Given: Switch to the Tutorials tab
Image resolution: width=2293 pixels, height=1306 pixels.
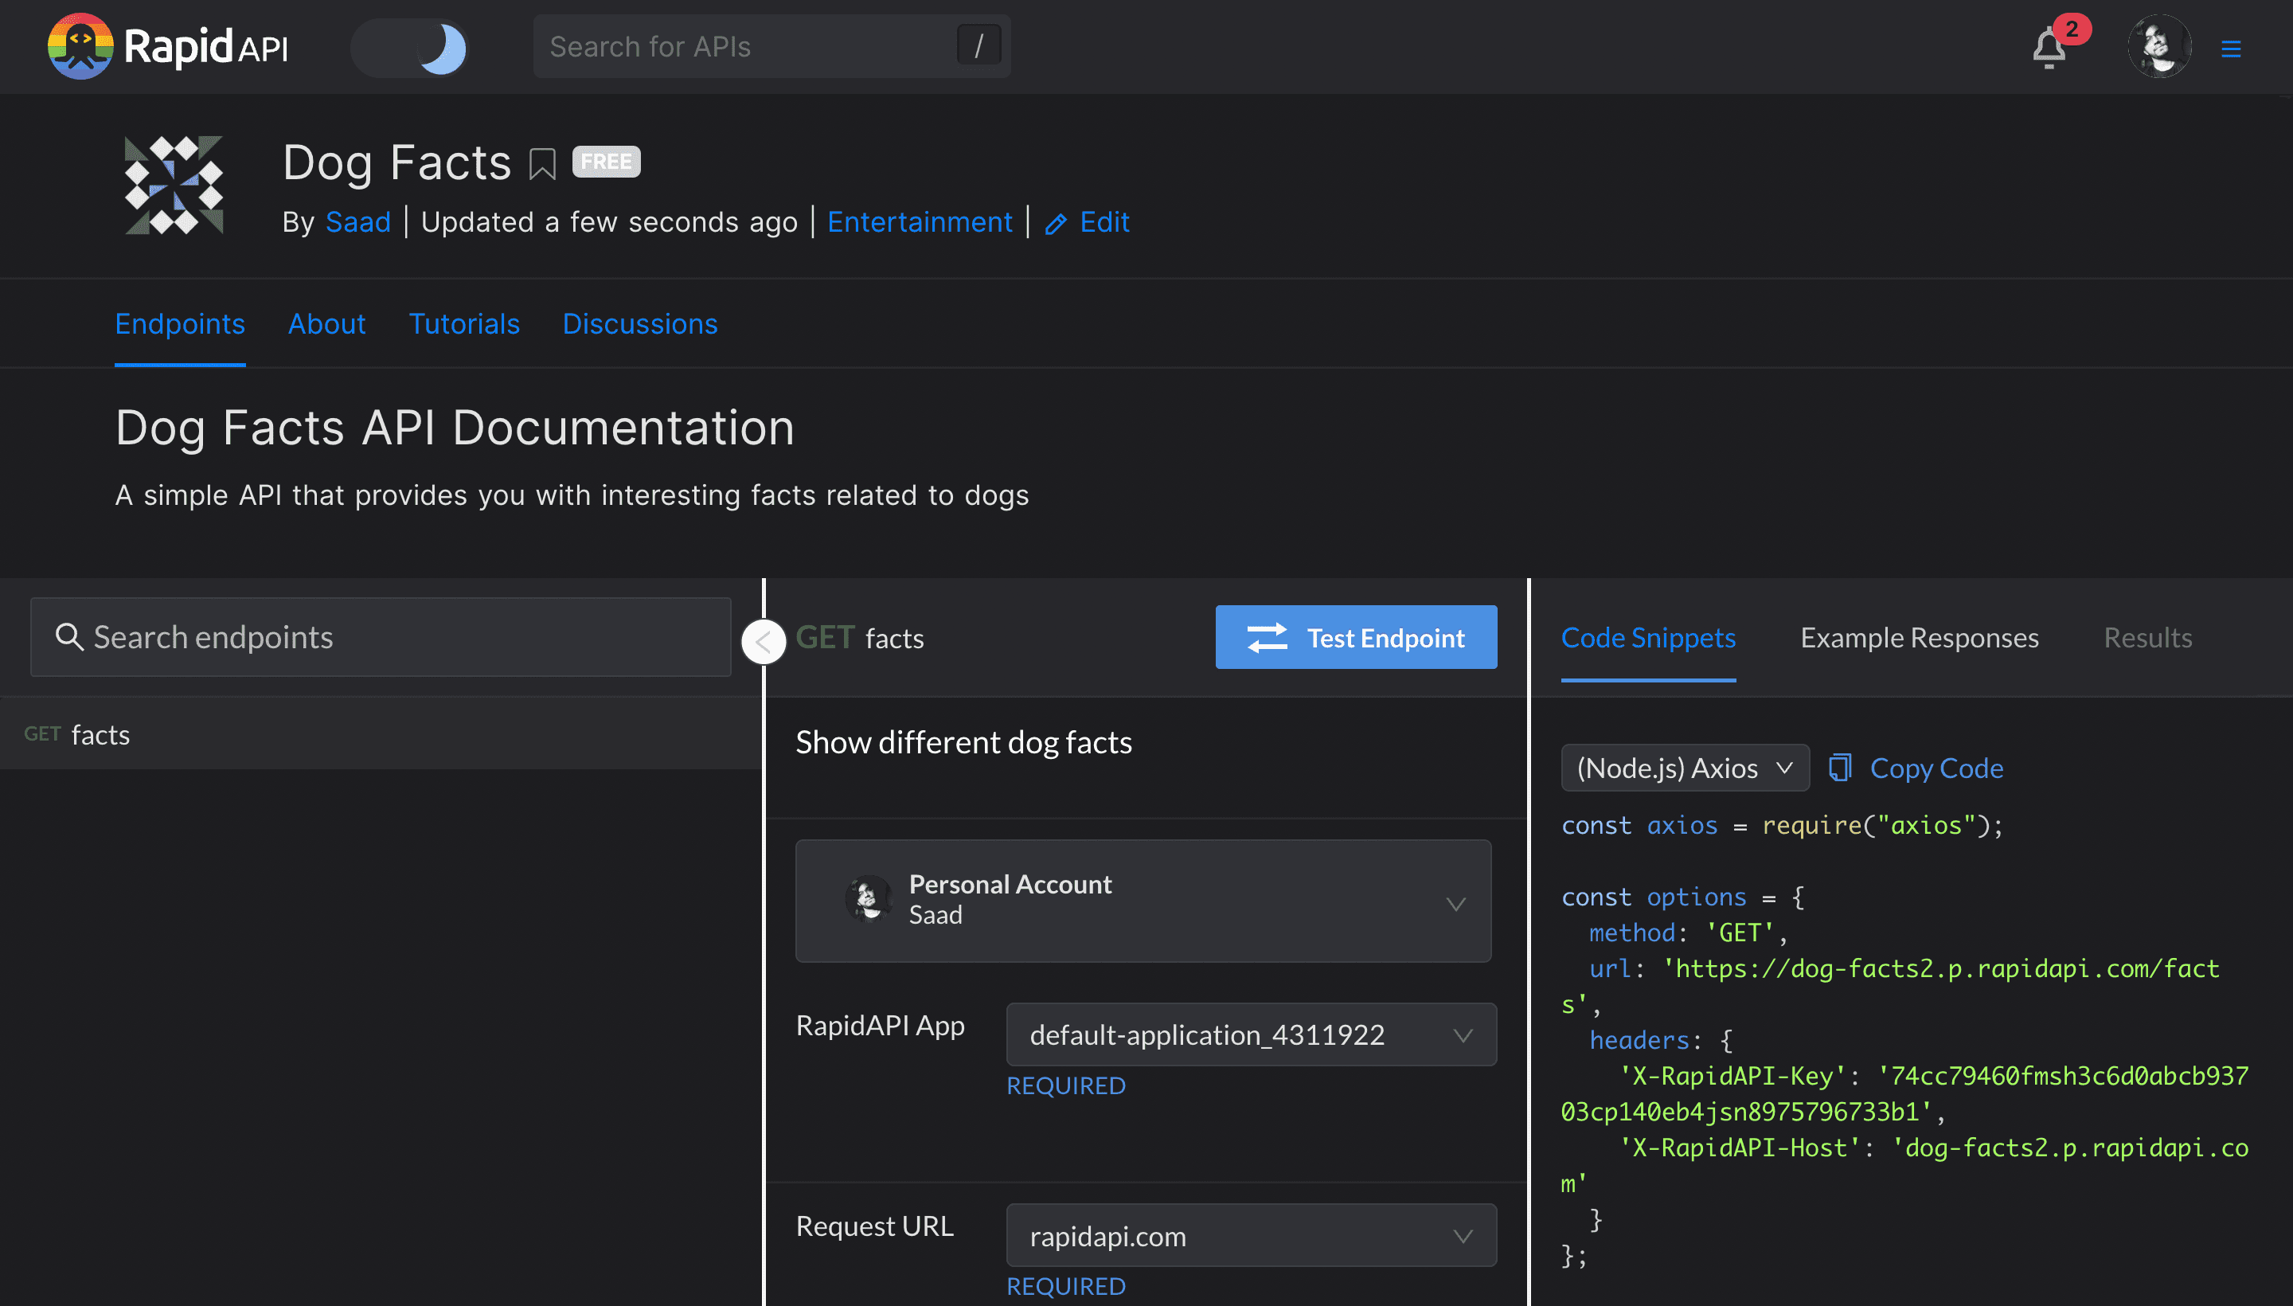Looking at the screenshot, I should point(463,324).
